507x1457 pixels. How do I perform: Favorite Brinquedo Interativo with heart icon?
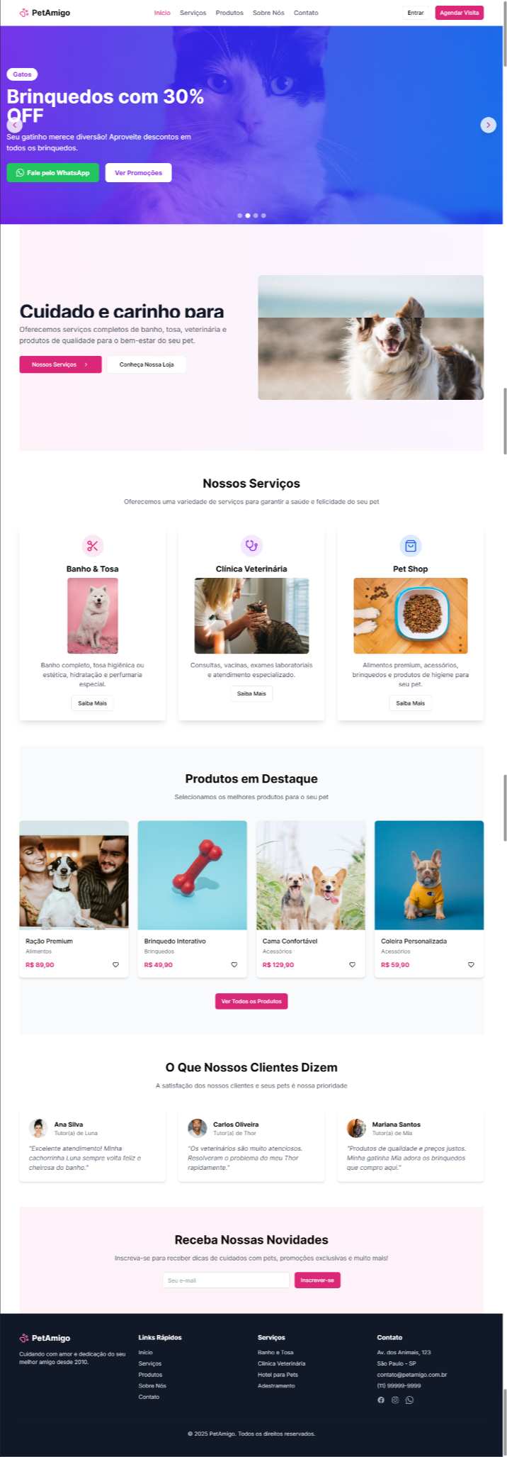point(234,964)
